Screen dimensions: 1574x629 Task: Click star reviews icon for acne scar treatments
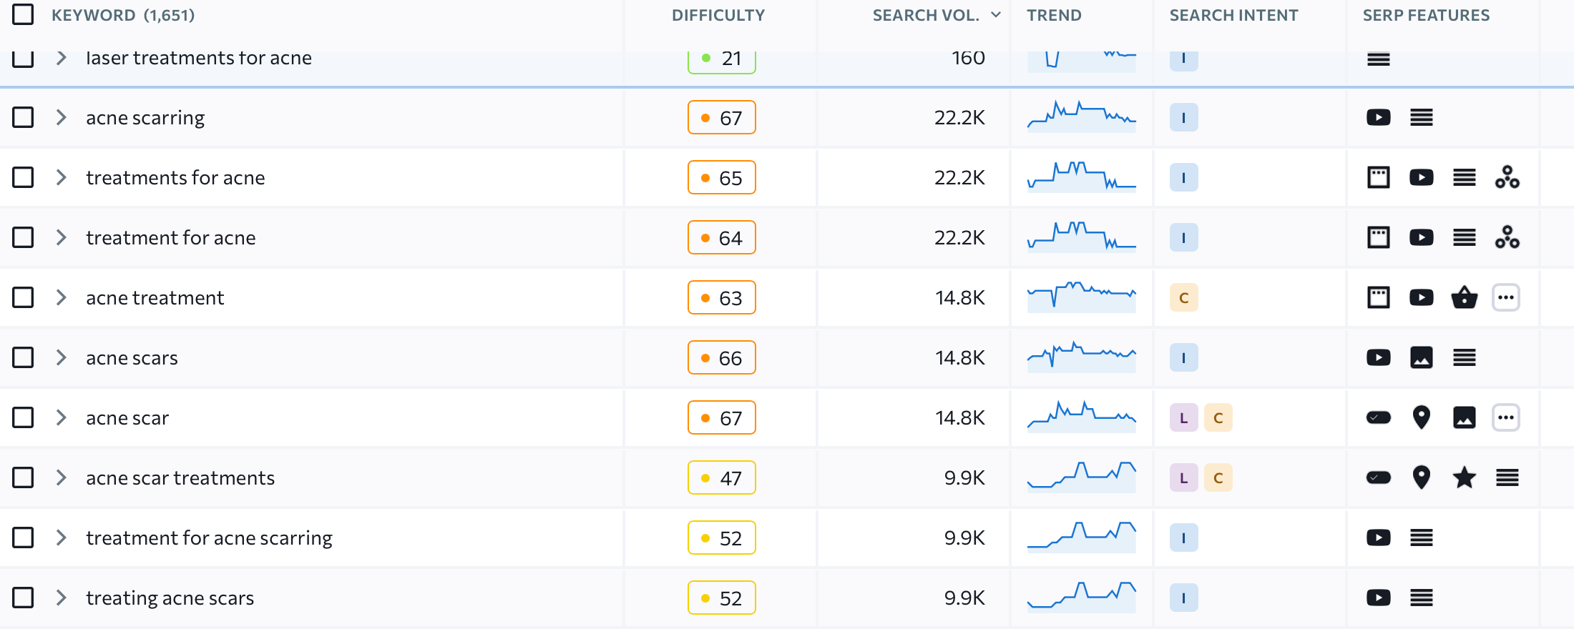[x=1464, y=477]
